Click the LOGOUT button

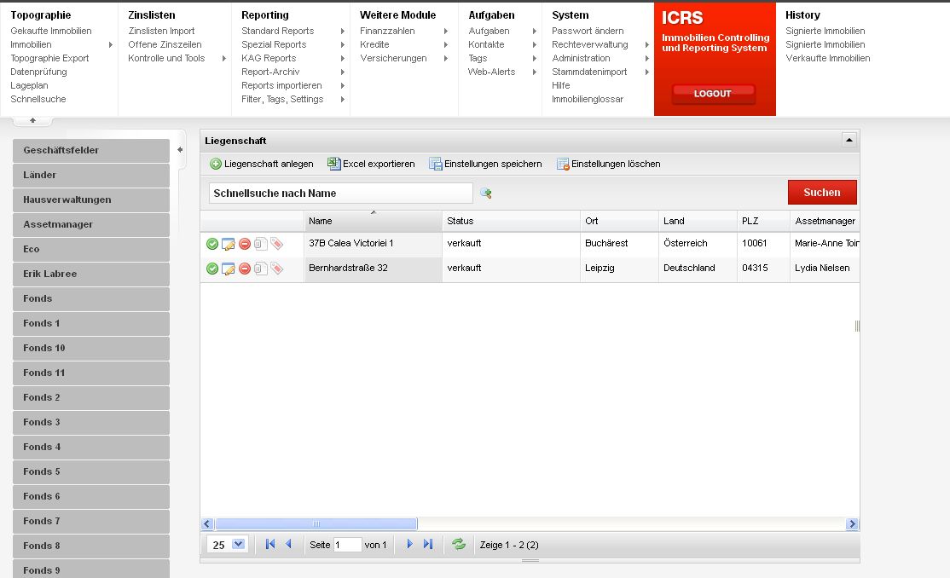[713, 94]
